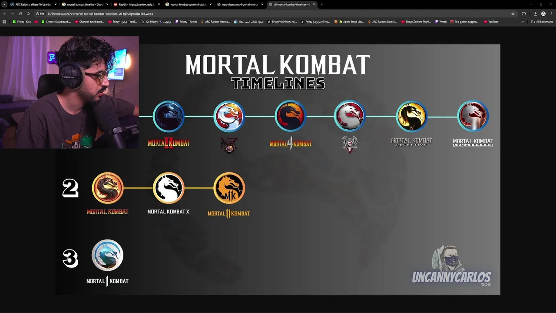The width and height of the screenshot is (556, 313).
Task: Click the Mortal Kombat 11 MK emblem
Action: pyautogui.click(x=229, y=188)
